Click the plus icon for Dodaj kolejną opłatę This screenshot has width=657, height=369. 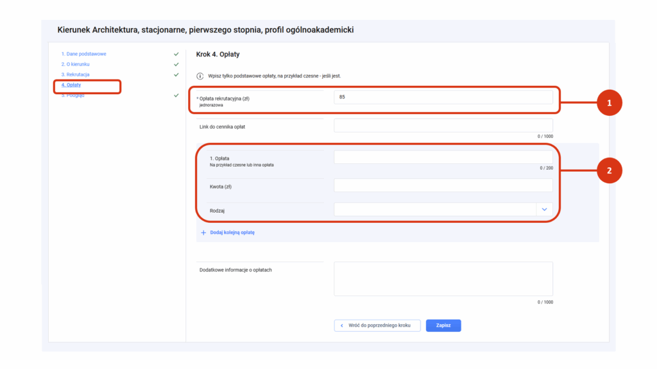tap(203, 233)
